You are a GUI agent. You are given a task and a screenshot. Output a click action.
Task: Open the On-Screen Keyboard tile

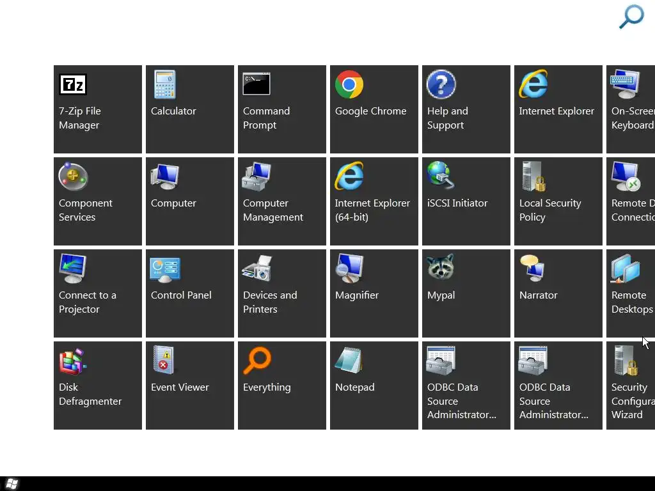tap(631, 109)
